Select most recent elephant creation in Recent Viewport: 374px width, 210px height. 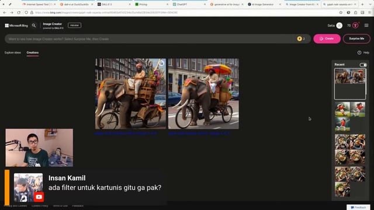[350, 84]
